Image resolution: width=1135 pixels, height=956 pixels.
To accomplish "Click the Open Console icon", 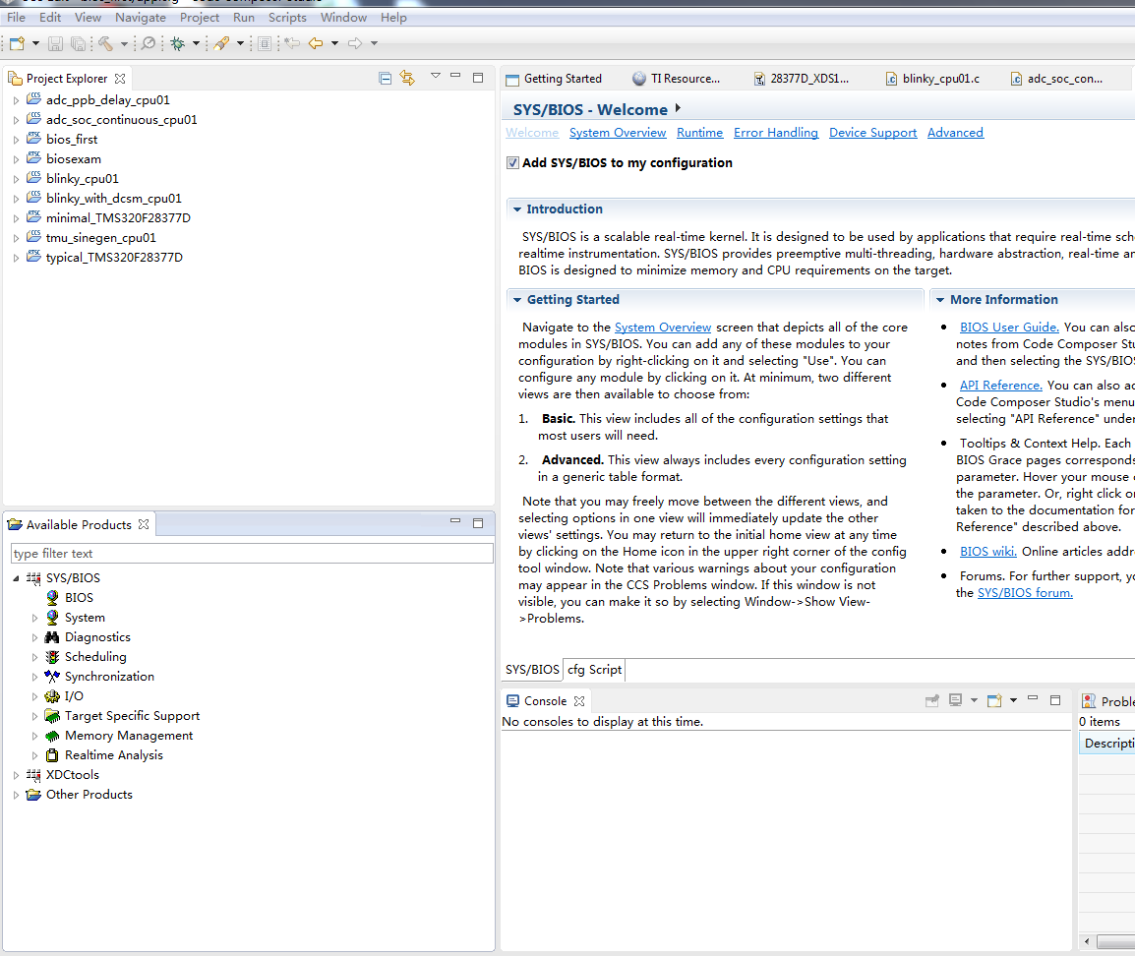I will tap(994, 700).
